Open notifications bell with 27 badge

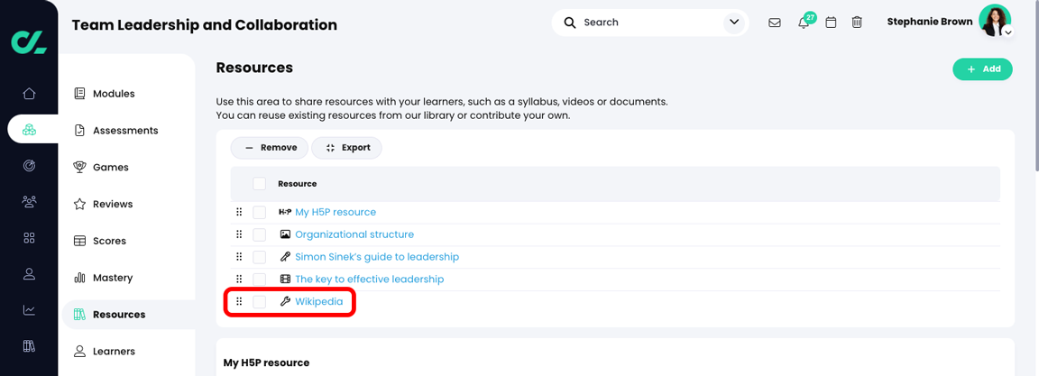pos(805,22)
